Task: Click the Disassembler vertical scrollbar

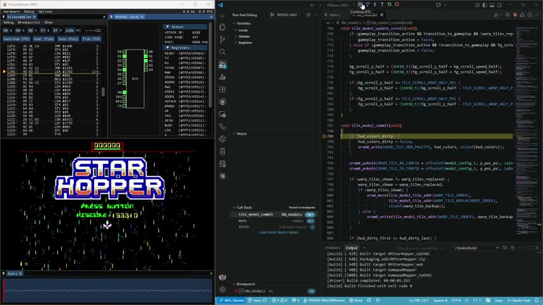Action: pyautogui.click(x=103, y=91)
